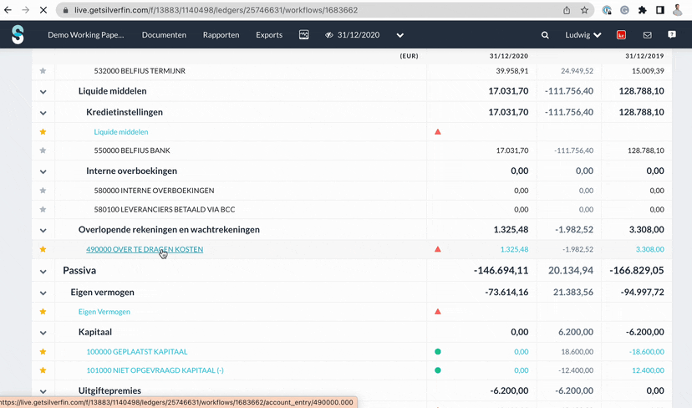Click the red warning triangle for 490000 row
The width and height of the screenshot is (692, 408).
click(438, 249)
